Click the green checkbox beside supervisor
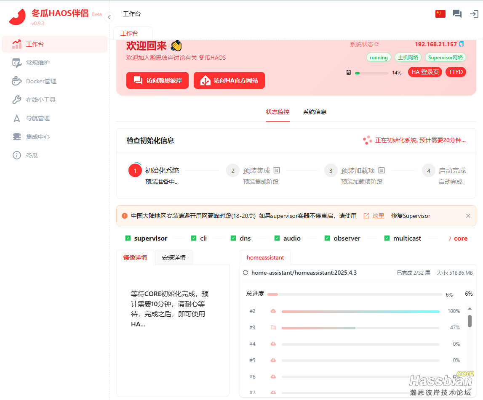 click(x=128, y=238)
